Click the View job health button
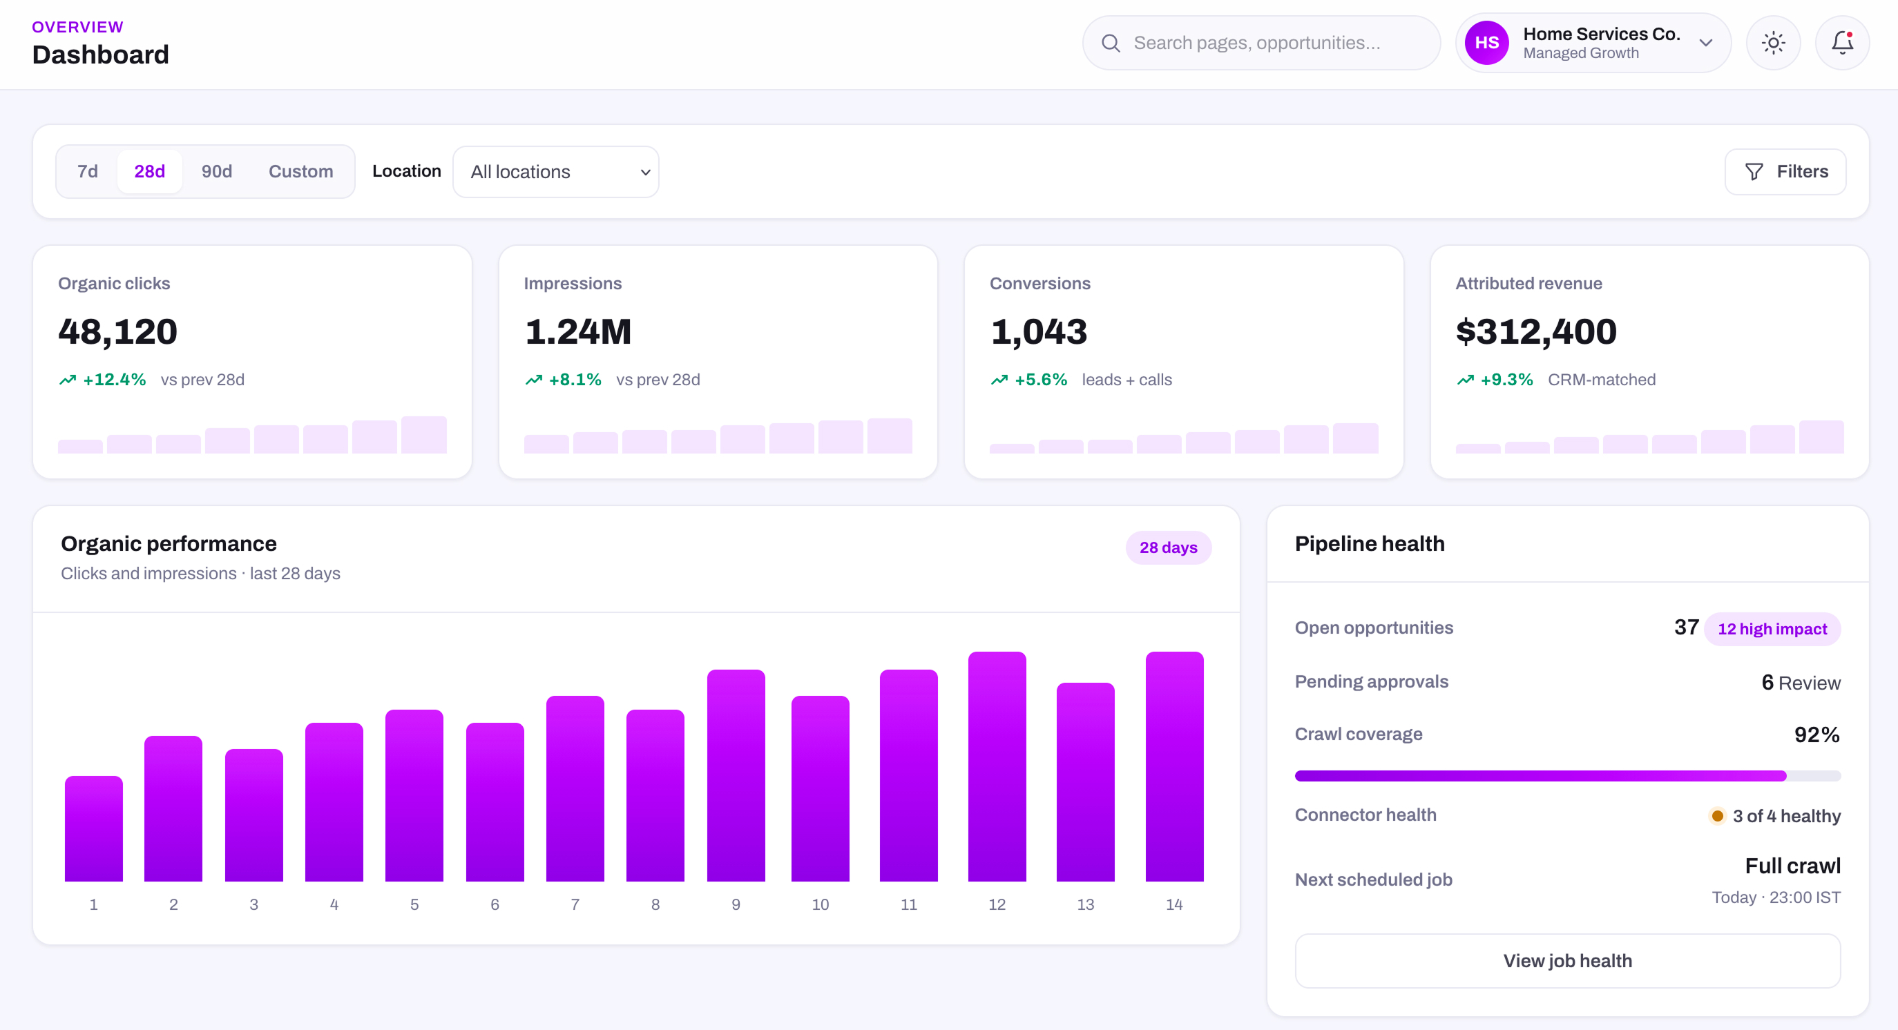Viewport: 1898px width, 1030px height. point(1567,961)
